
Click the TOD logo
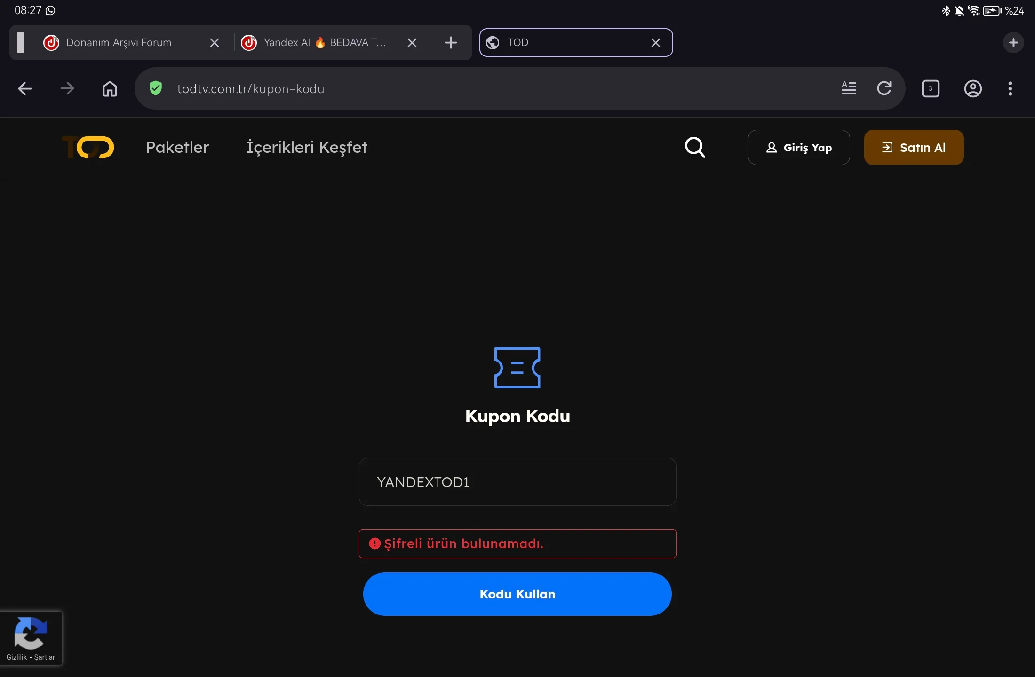point(88,147)
